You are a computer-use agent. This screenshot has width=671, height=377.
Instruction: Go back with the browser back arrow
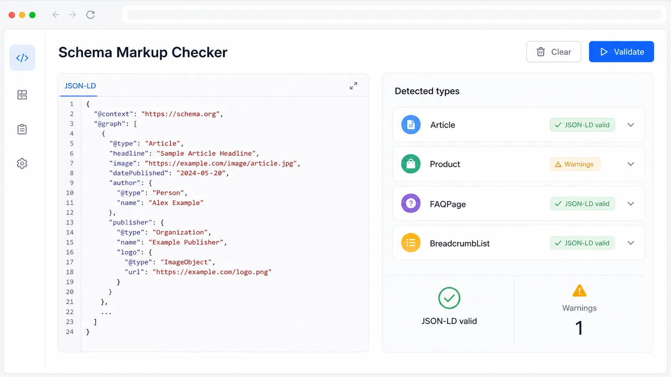[56, 15]
